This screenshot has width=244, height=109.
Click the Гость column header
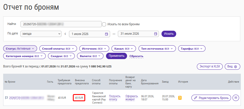click(x=50, y=82)
